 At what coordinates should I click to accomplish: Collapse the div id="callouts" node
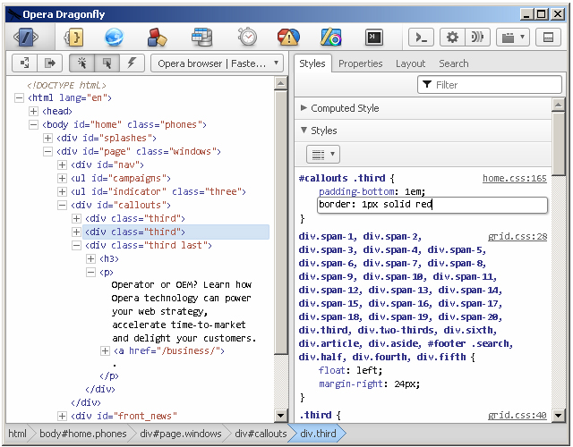(62, 205)
